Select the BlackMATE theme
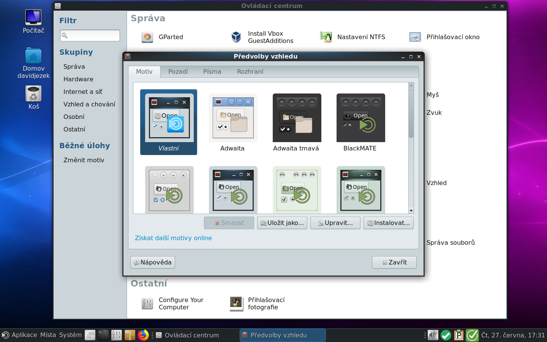547x342 pixels. (360, 122)
